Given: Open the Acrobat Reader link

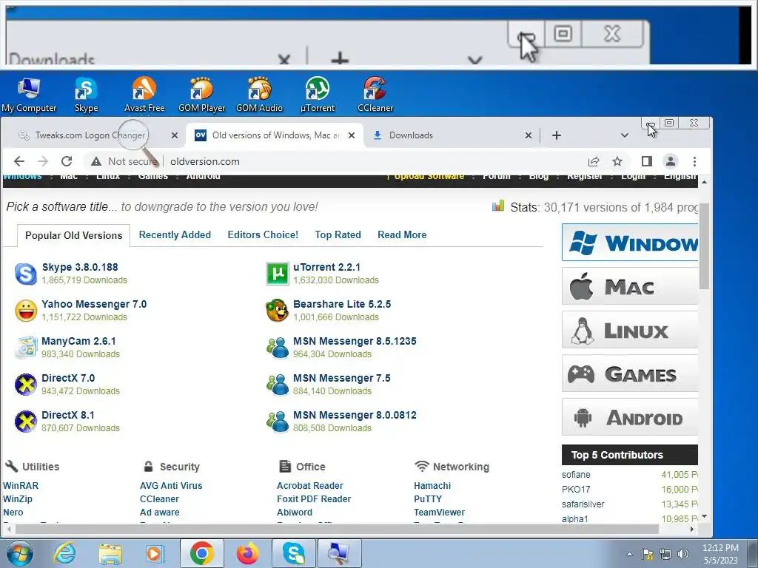Looking at the screenshot, I should click(310, 485).
